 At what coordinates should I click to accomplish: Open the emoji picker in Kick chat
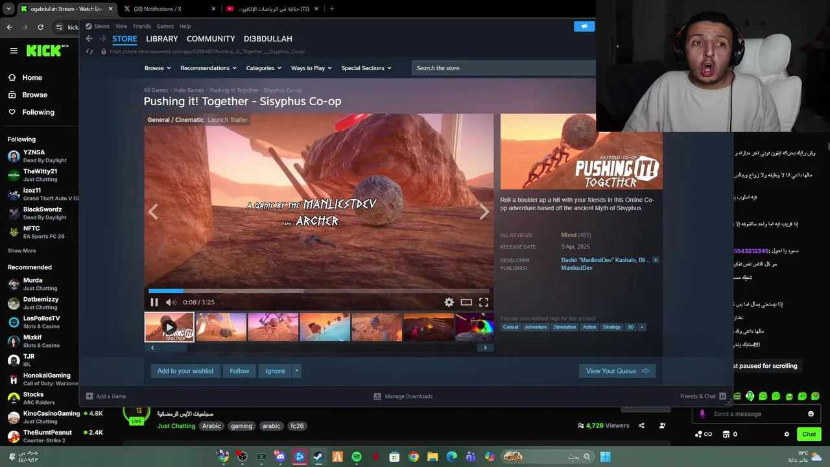click(811, 414)
